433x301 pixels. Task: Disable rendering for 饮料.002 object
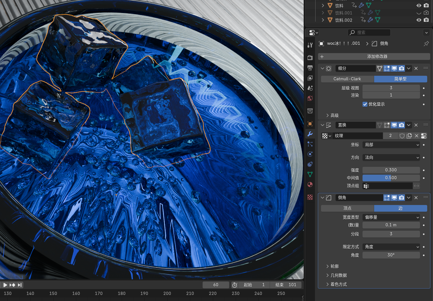426,20
